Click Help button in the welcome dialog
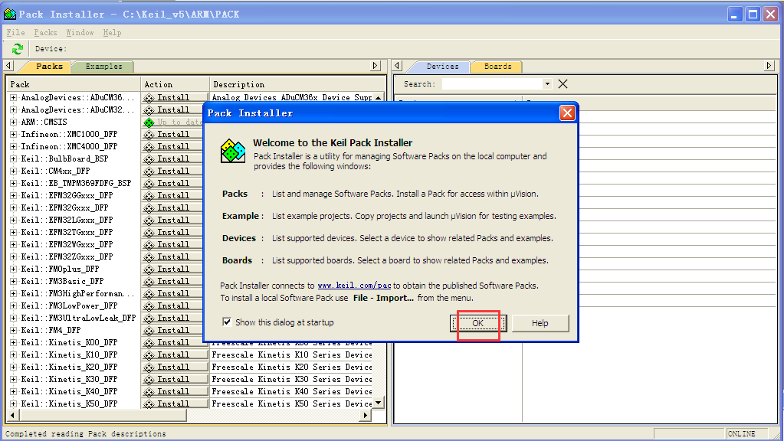Image resolution: width=784 pixels, height=441 pixels. 540,323
